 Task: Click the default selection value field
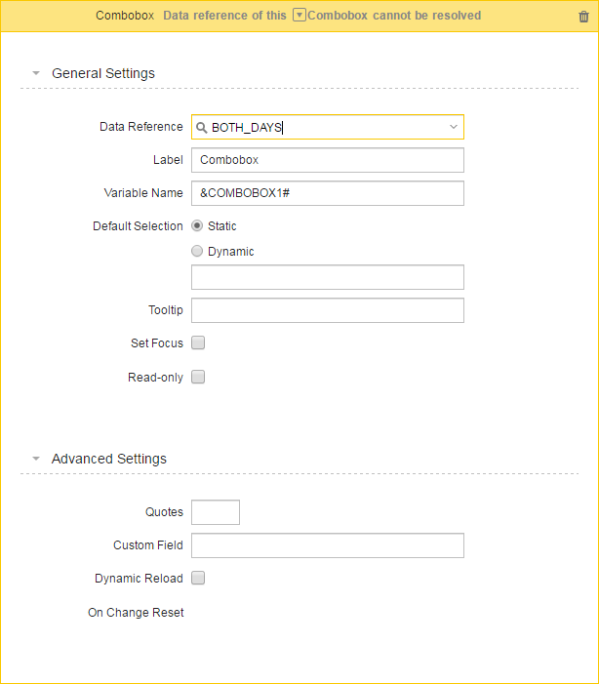[x=328, y=277]
